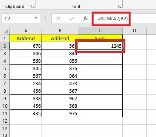
Task: Select cell containing 345
Action: 25,68
